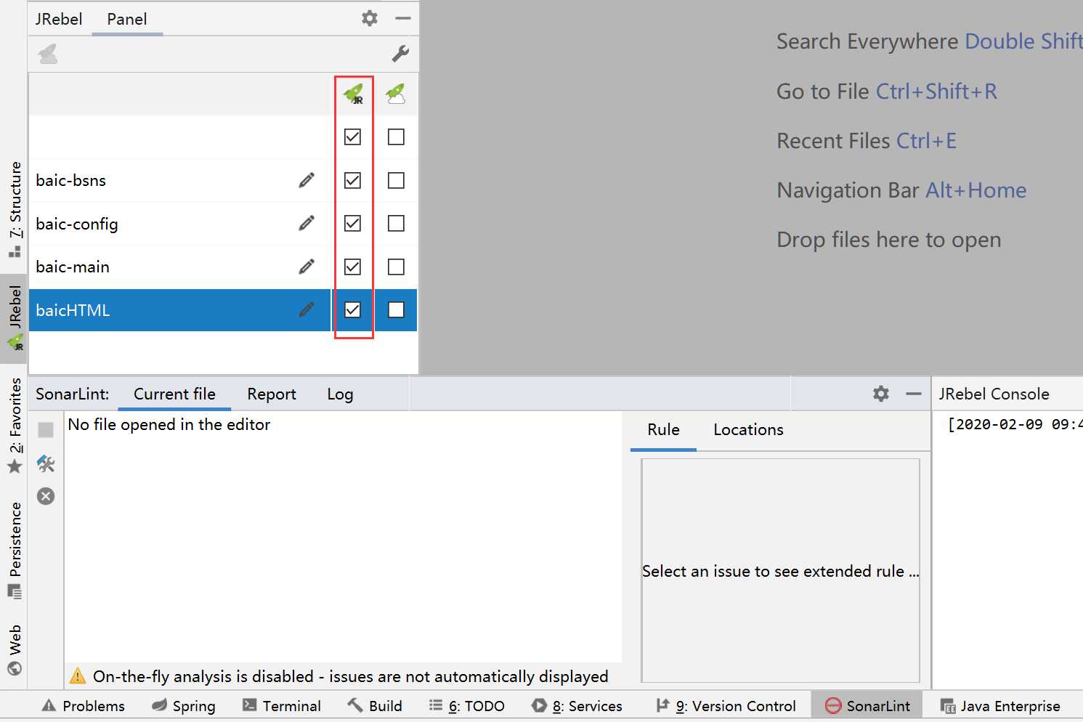Image resolution: width=1083 pixels, height=722 pixels.
Task: Open SonarLint configure tools icon
Action: 46,463
